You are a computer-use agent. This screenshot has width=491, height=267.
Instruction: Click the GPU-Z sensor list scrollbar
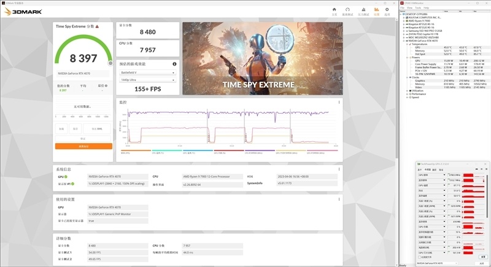coord(487,196)
